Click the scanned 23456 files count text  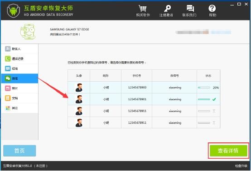coord(65,34)
